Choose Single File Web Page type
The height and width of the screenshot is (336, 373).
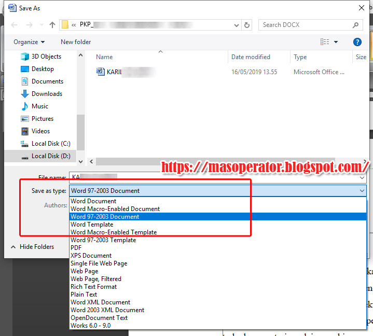click(x=218, y=263)
